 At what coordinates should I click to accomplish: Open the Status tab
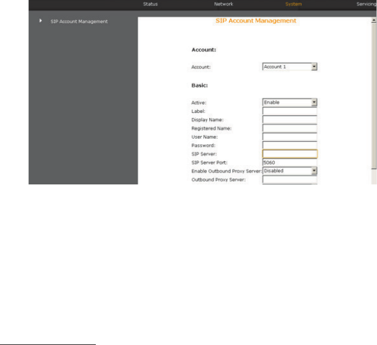[x=150, y=4]
